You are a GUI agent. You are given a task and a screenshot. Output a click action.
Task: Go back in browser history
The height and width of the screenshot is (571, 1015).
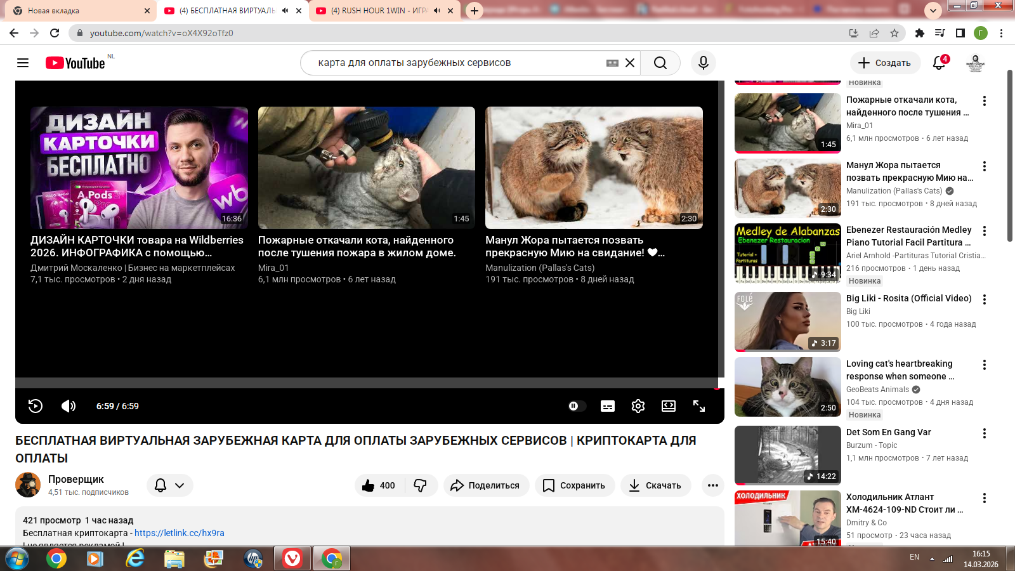14,33
